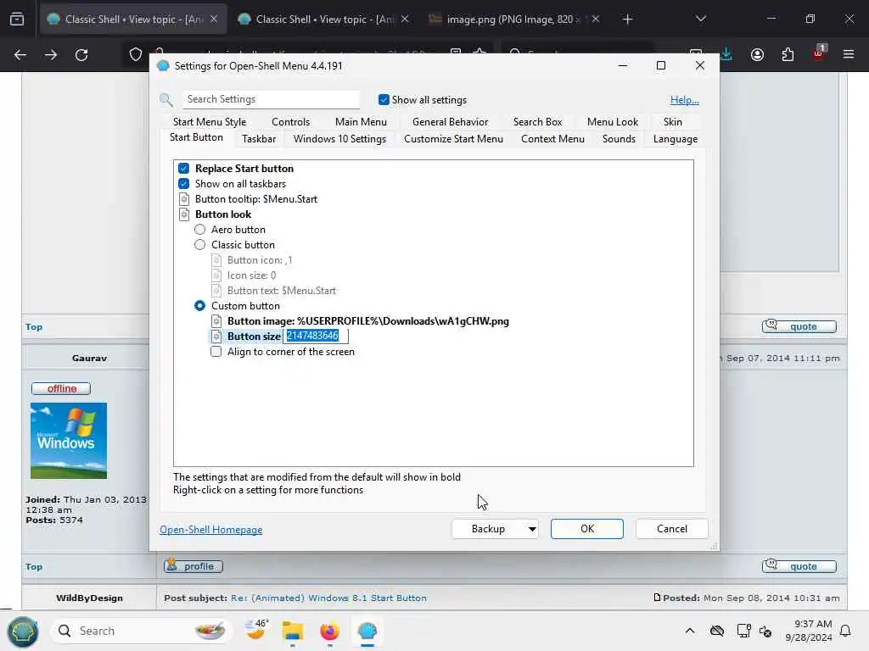This screenshot has height=651, width=869.
Task: Click the Open-Shell start button shell icon
Action: [x=22, y=631]
